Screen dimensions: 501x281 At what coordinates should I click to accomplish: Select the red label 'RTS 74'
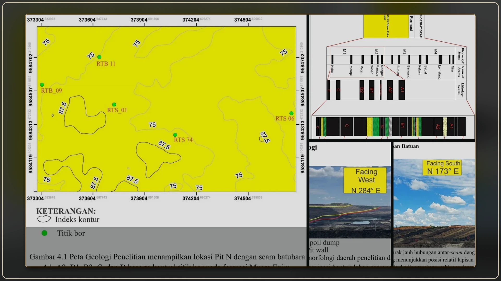(x=183, y=140)
